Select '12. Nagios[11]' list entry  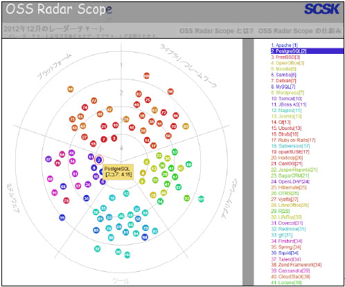286,111
